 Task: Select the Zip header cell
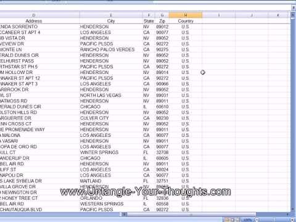(x=162, y=21)
